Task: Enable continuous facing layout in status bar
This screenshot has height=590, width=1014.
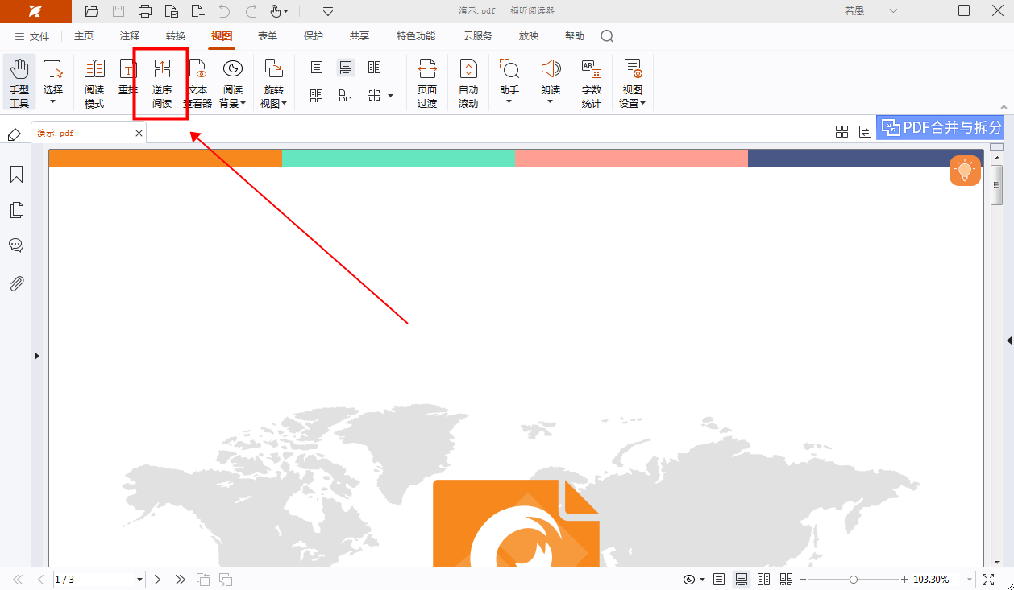Action: coord(786,580)
